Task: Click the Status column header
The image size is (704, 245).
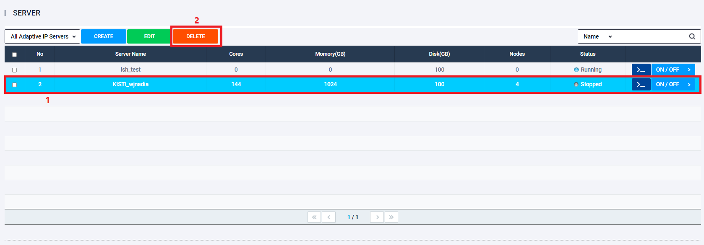Action: 588,54
